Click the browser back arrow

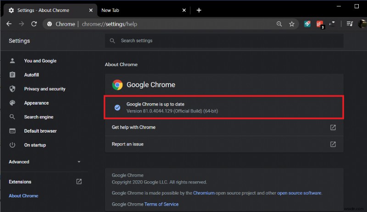click(9, 24)
